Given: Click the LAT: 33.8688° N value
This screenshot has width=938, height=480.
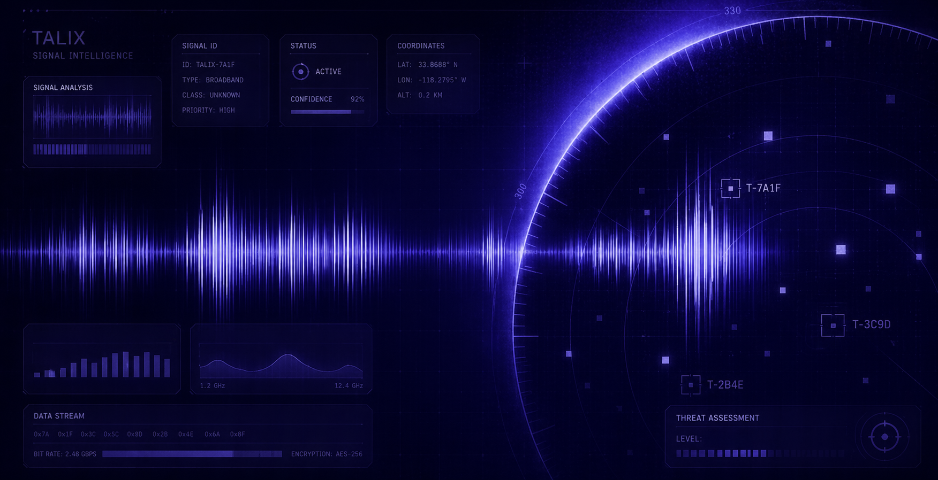Looking at the screenshot, I should click(427, 65).
